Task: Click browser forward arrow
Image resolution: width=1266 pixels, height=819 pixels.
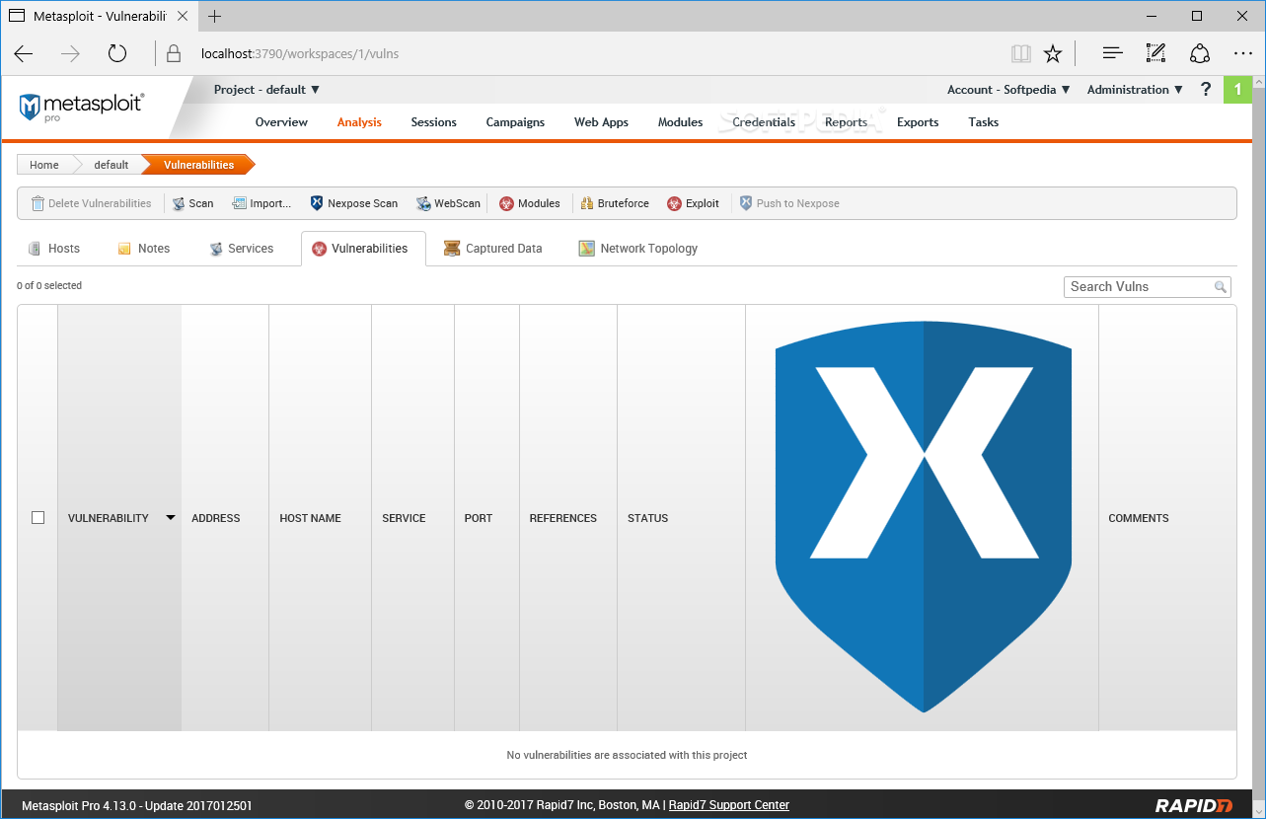Action: pos(70,53)
